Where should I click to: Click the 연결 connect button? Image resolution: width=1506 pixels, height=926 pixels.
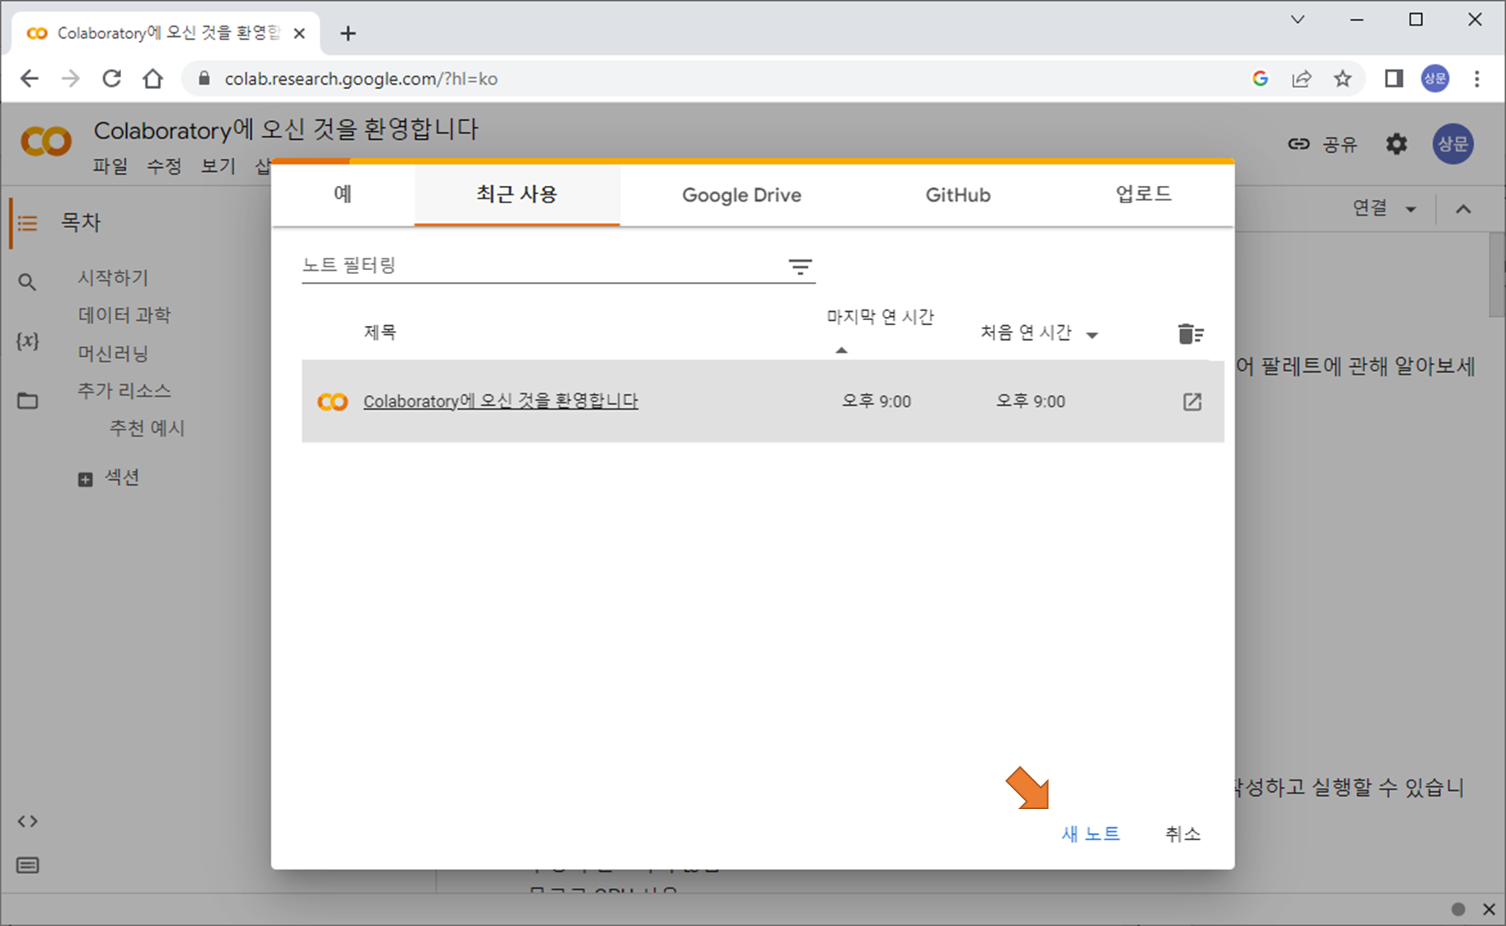(1370, 208)
